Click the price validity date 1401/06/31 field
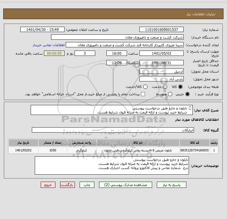Screen dimensions: 227x219 pyautogui.click(x=162, y=63)
